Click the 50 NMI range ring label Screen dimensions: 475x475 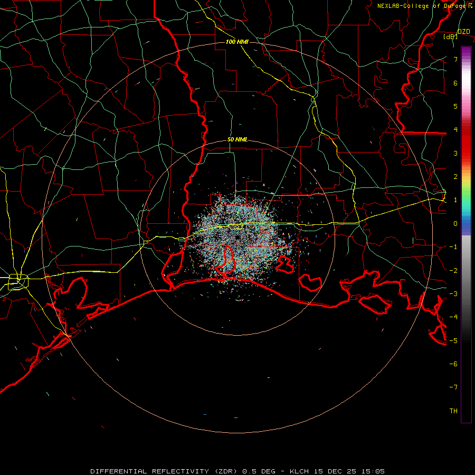(237, 139)
